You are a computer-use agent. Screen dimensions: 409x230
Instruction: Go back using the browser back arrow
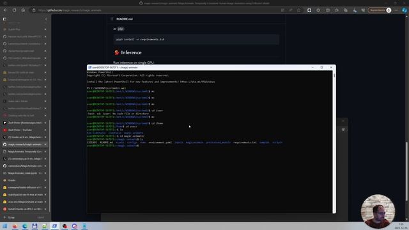[x=6, y=10]
